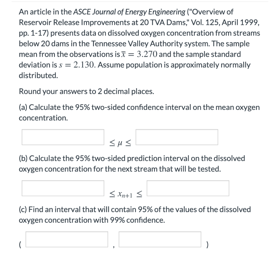
Task: Click the µ symbol between the answer boxes
Action: (x=120, y=143)
